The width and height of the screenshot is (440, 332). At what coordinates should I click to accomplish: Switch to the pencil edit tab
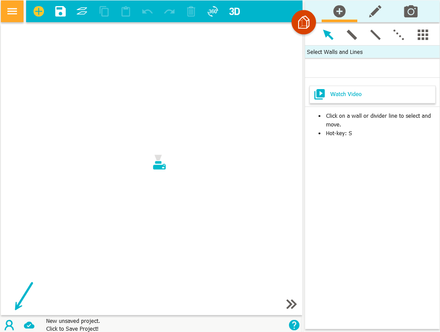[375, 11]
